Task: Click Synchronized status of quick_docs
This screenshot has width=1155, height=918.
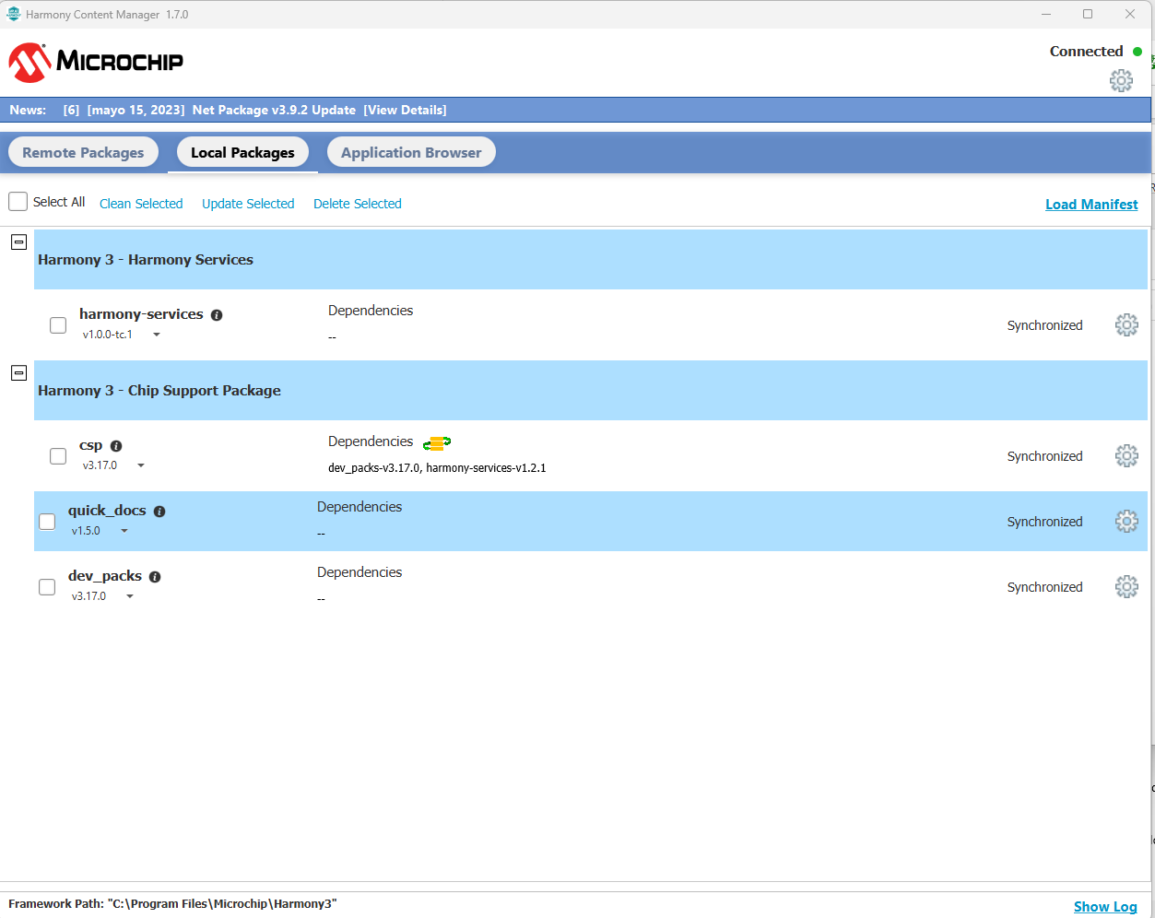Action: [x=1044, y=522]
